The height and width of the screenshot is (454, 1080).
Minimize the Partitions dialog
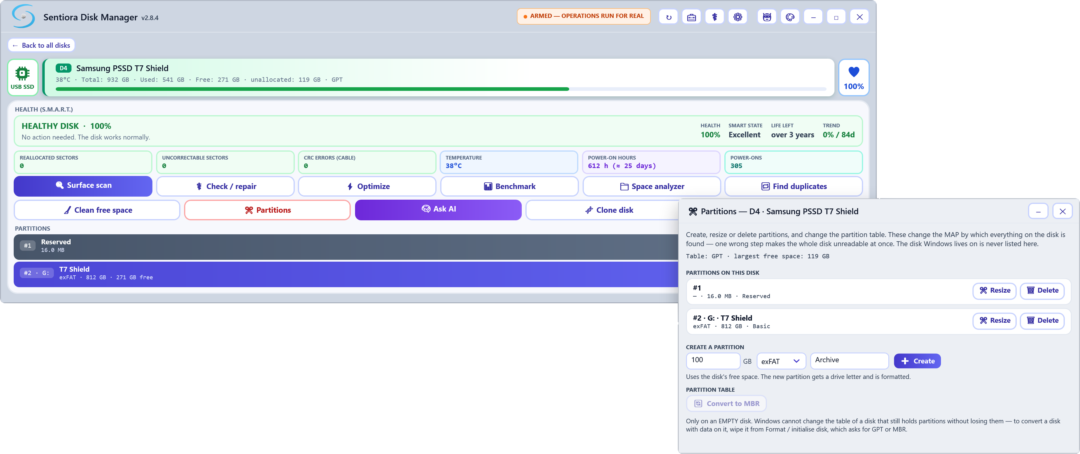[x=1038, y=211]
